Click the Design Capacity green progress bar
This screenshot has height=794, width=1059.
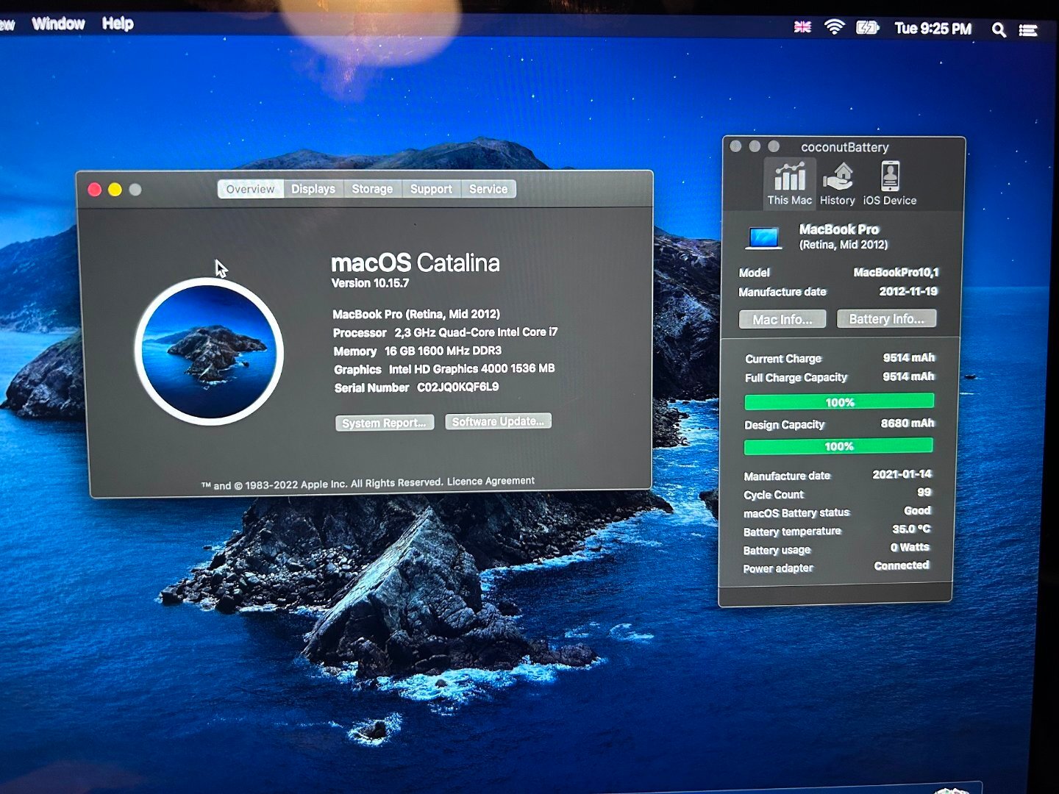[x=838, y=446]
